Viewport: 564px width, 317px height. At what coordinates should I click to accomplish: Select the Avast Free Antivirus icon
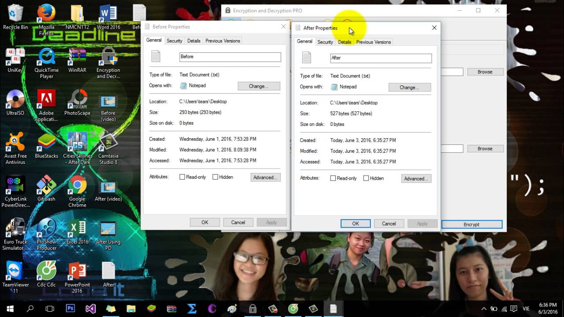point(15,149)
